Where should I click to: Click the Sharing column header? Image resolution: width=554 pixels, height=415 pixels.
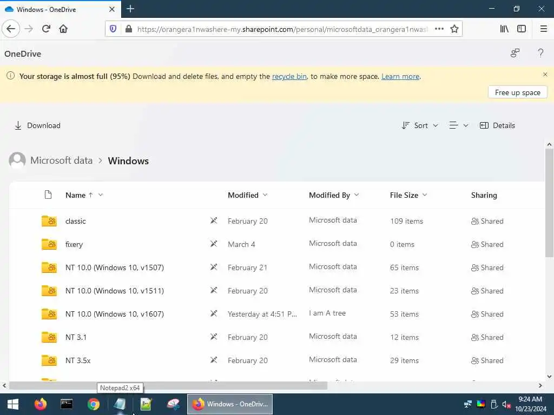(484, 195)
